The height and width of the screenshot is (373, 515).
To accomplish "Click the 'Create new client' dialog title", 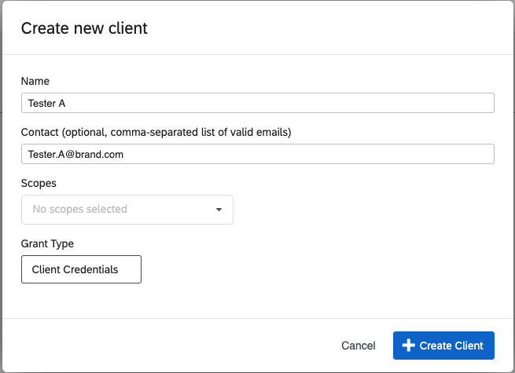I will pos(84,28).
